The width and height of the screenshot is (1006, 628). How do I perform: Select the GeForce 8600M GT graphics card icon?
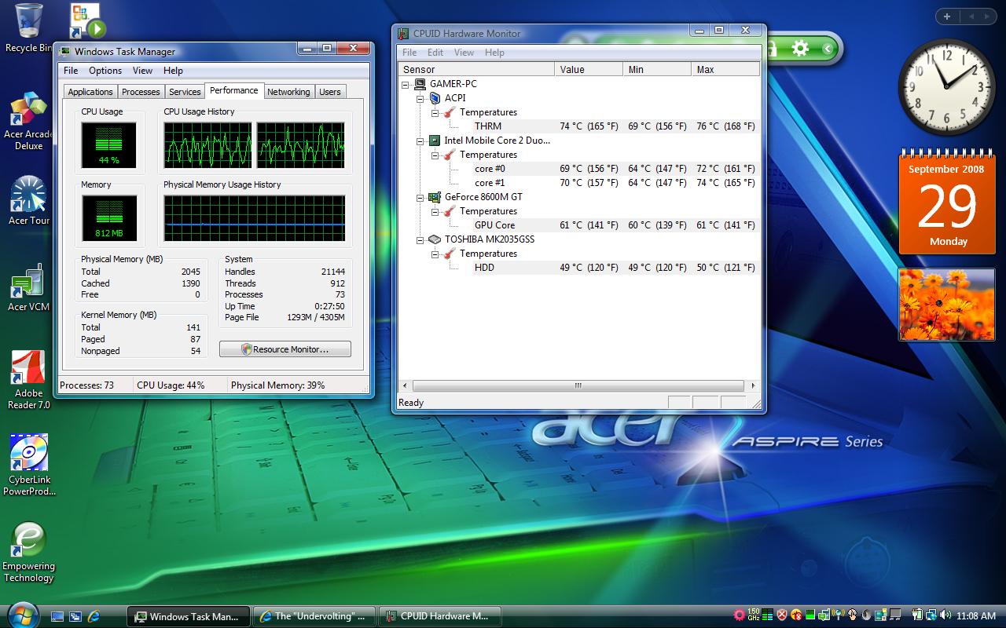point(435,197)
